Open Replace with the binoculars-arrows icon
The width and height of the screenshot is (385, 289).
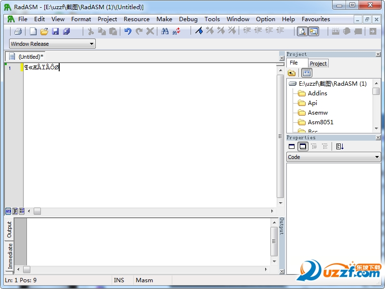176,31
